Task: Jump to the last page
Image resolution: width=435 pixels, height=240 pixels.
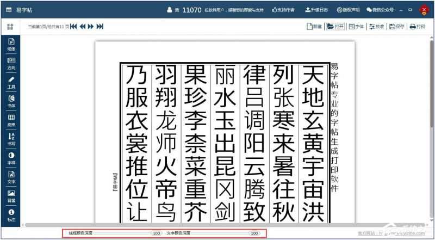Action: coord(100,26)
